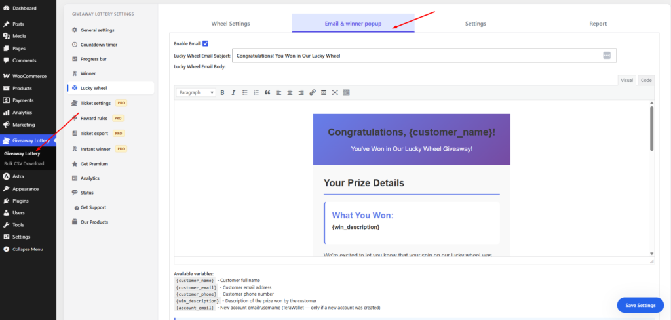Edit the Lucky Wheel Email Subject field
Image resolution: width=671 pixels, height=320 pixels.
[x=424, y=56]
